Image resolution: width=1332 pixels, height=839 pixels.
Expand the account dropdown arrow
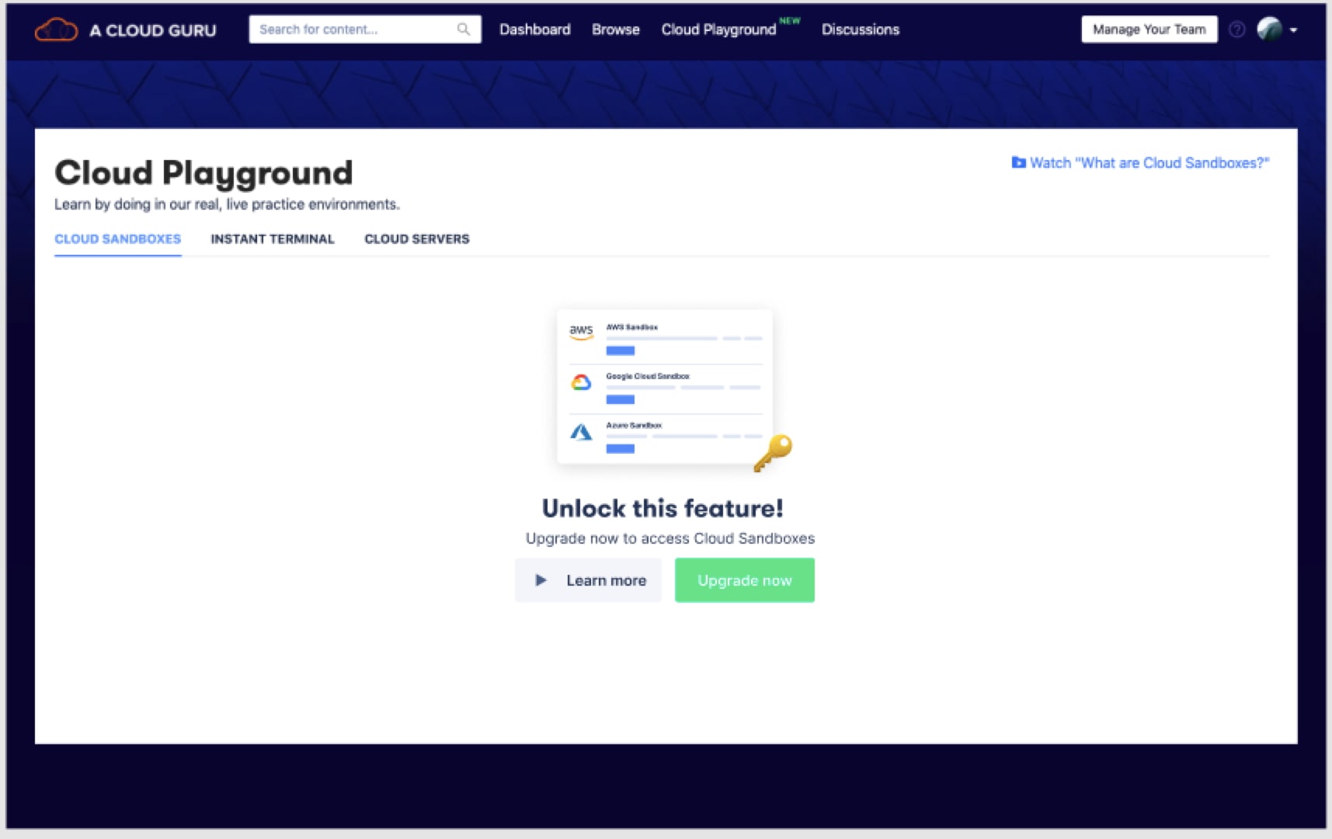pyautogui.click(x=1293, y=30)
